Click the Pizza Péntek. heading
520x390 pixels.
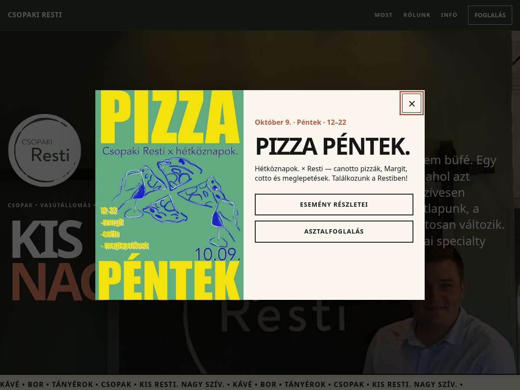(x=332, y=146)
